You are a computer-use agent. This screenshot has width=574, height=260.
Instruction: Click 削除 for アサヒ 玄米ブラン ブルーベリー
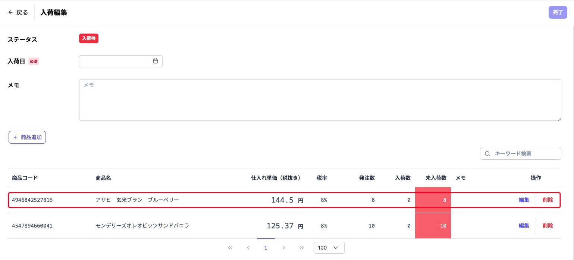click(x=548, y=200)
